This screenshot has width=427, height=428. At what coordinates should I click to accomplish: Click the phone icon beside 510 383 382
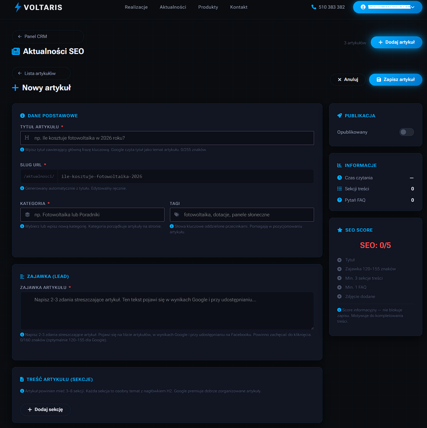coord(313,7)
